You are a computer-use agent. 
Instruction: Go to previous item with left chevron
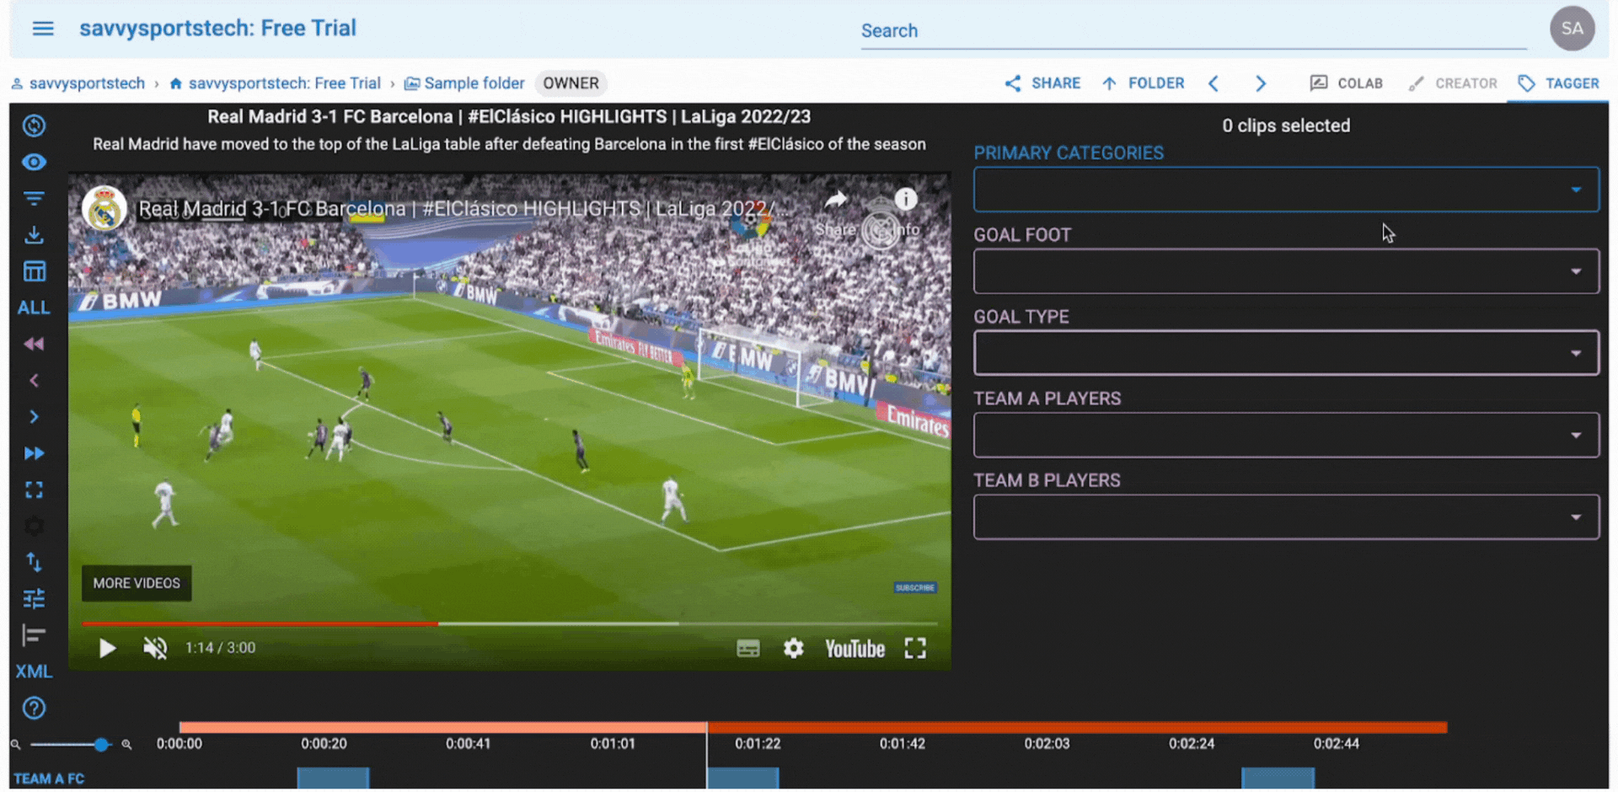pos(1213,83)
